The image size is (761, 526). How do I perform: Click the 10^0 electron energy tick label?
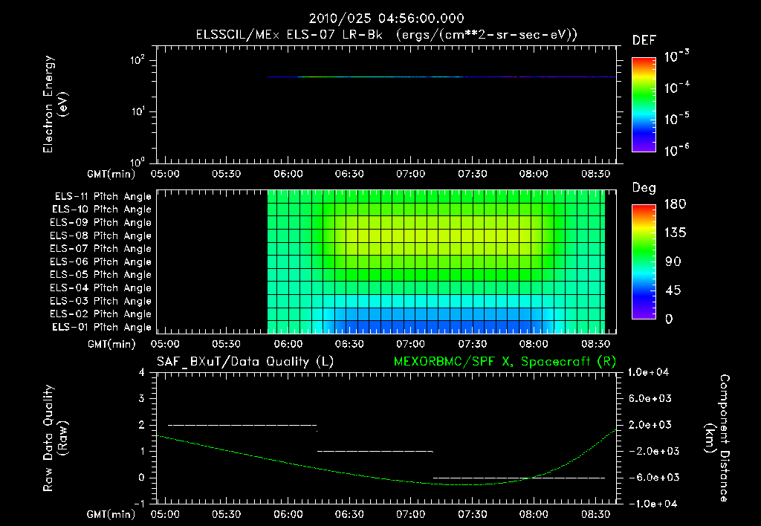pos(137,161)
